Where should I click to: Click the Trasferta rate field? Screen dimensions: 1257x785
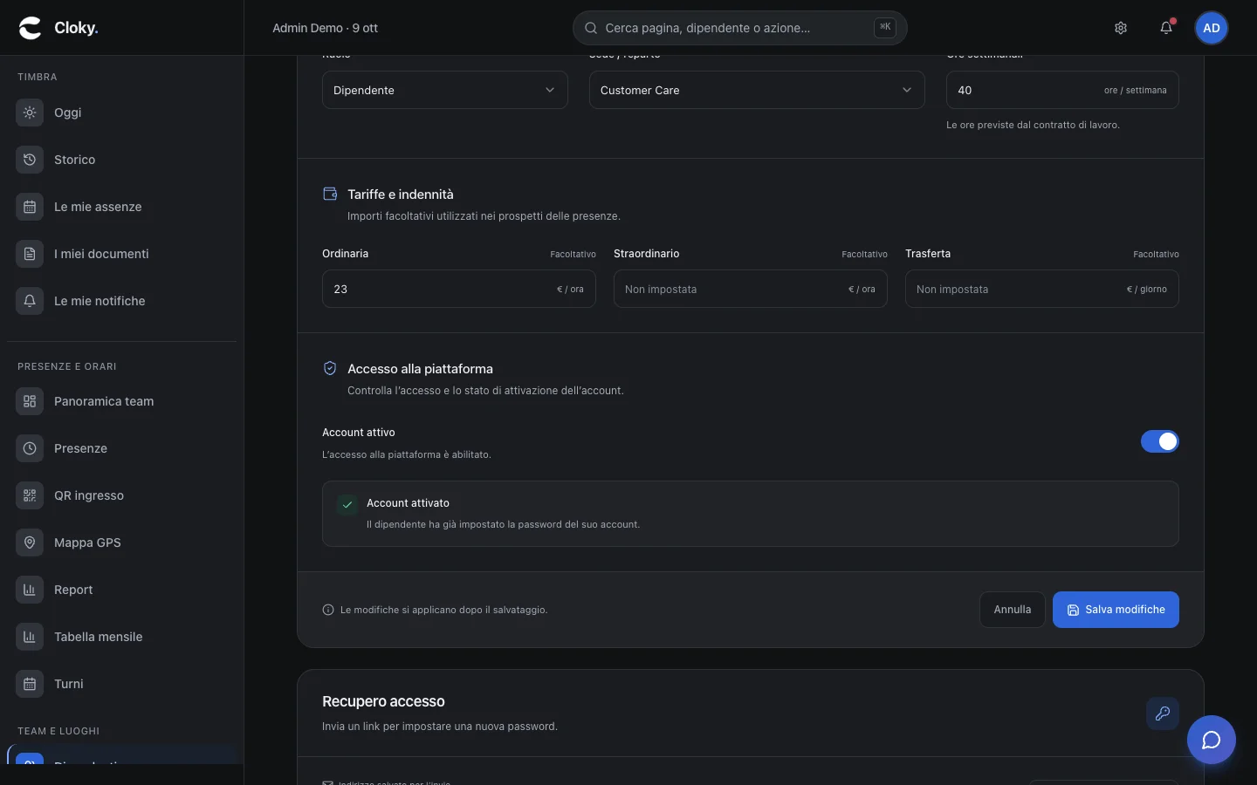1042,289
